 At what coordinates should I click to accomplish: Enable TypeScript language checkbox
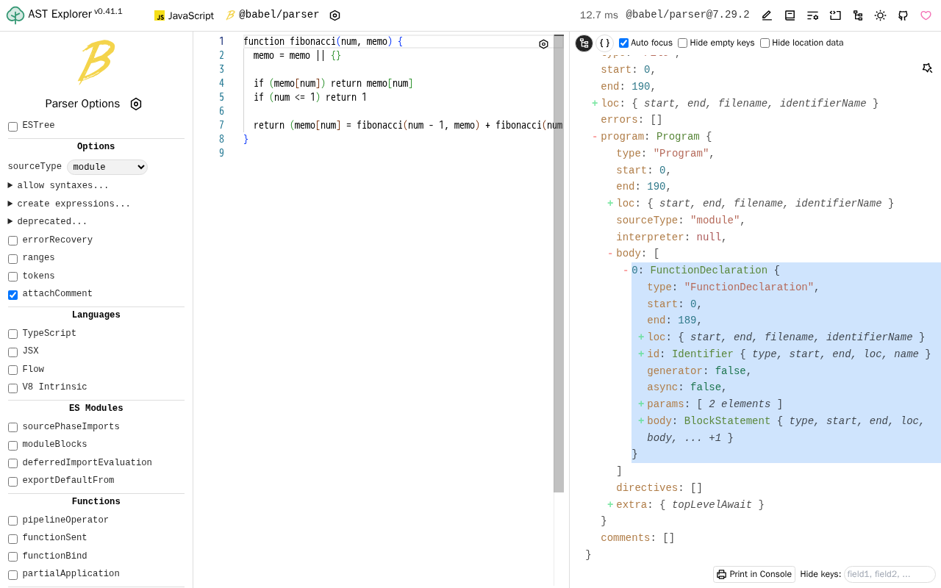click(x=13, y=334)
